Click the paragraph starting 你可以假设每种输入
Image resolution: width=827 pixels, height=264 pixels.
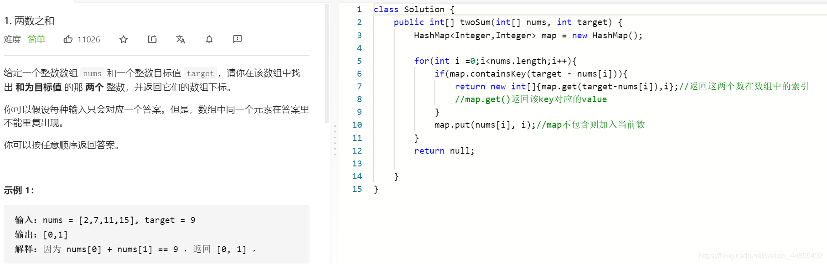pos(156,116)
